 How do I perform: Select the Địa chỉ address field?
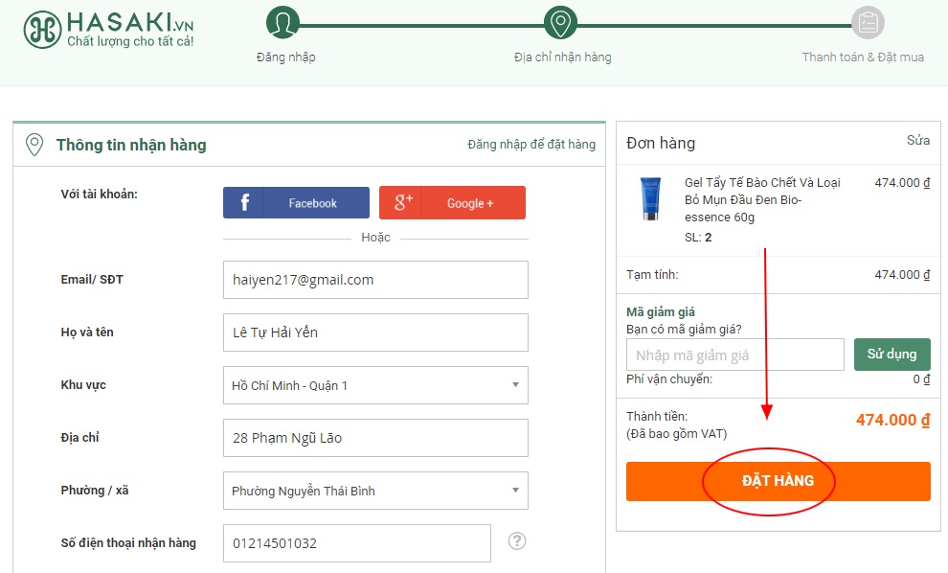point(374,438)
